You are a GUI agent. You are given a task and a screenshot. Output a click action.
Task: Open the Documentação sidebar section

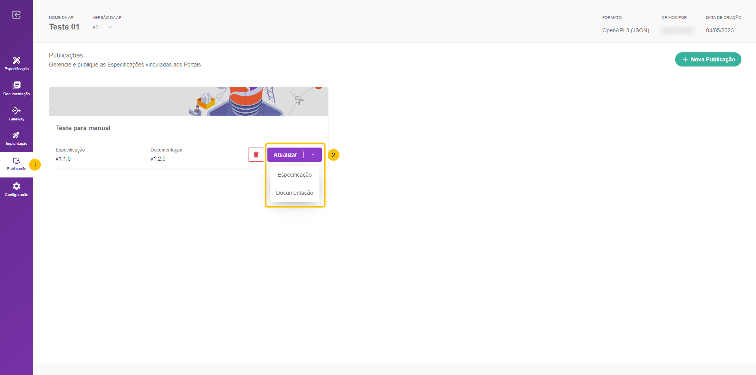tap(17, 89)
